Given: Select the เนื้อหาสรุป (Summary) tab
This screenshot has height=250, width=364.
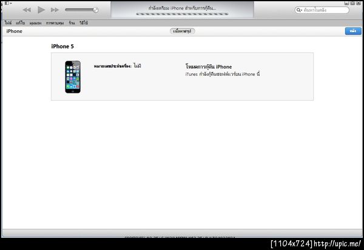Looking at the screenshot, I should (182, 31).
